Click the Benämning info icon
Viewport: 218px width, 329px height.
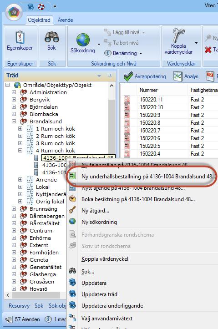click(107, 53)
